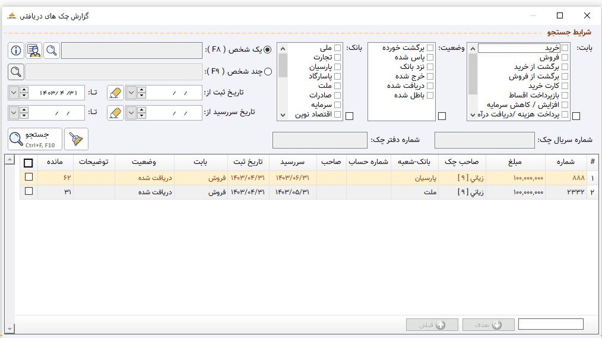
Task: Check the تجارت bank checkbox
Action: tap(337, 57)
